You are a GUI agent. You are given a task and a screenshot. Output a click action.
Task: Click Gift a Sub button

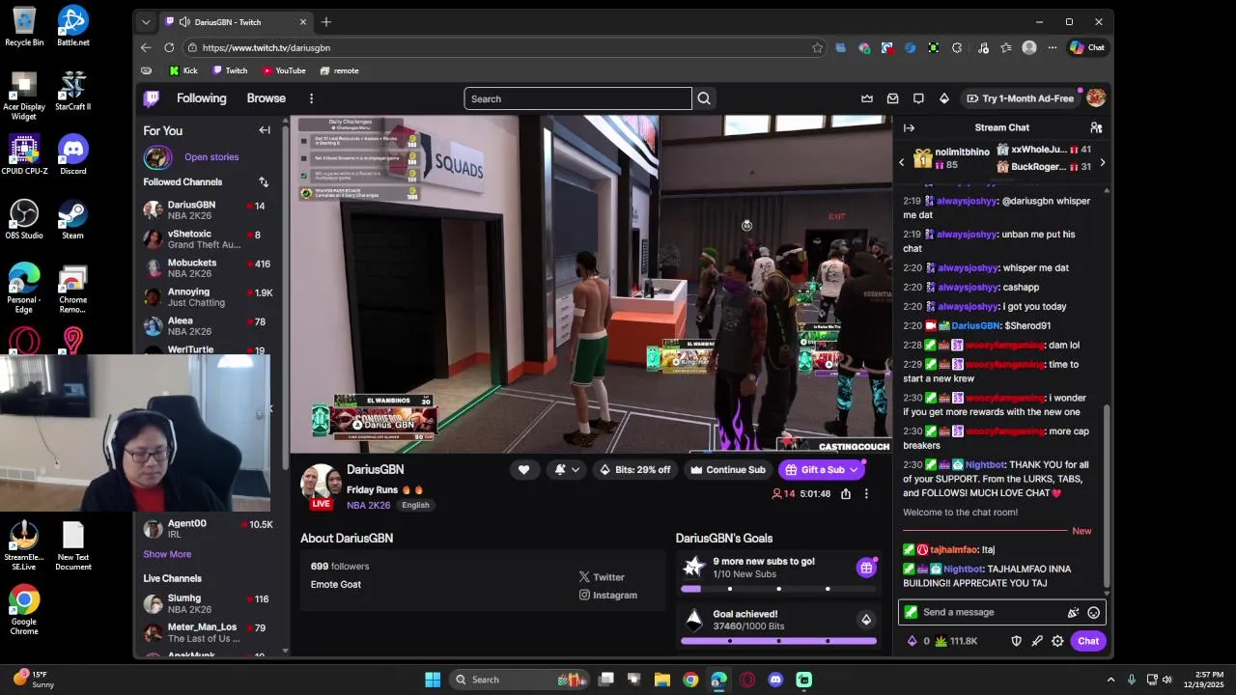(x=823, y=470)
